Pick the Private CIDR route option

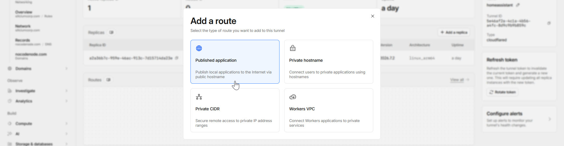tap(235, 110)
